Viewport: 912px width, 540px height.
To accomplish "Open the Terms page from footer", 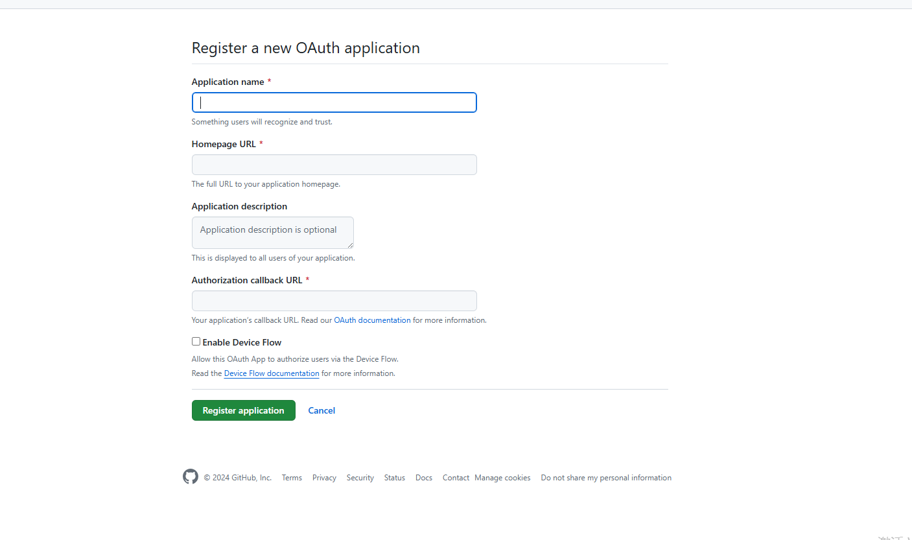I will 292,477.
